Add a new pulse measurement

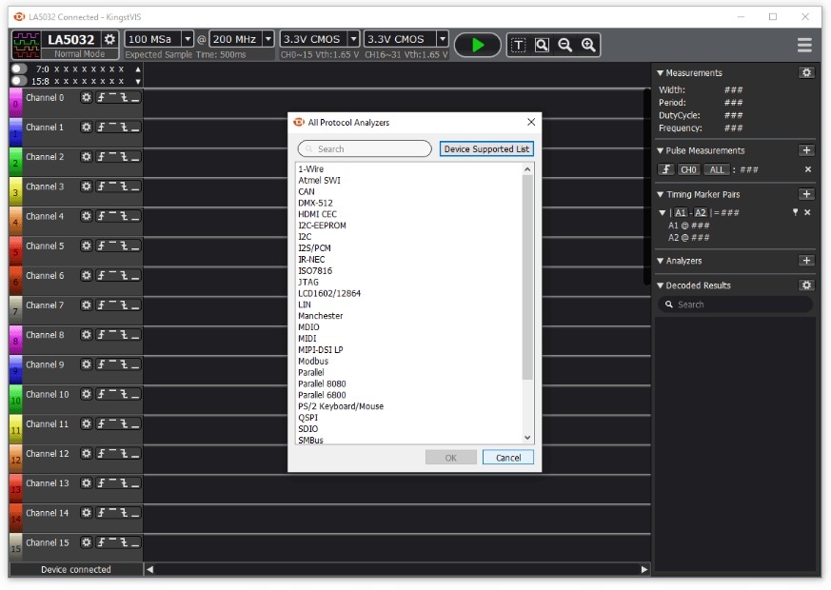[x=806, y=150]
